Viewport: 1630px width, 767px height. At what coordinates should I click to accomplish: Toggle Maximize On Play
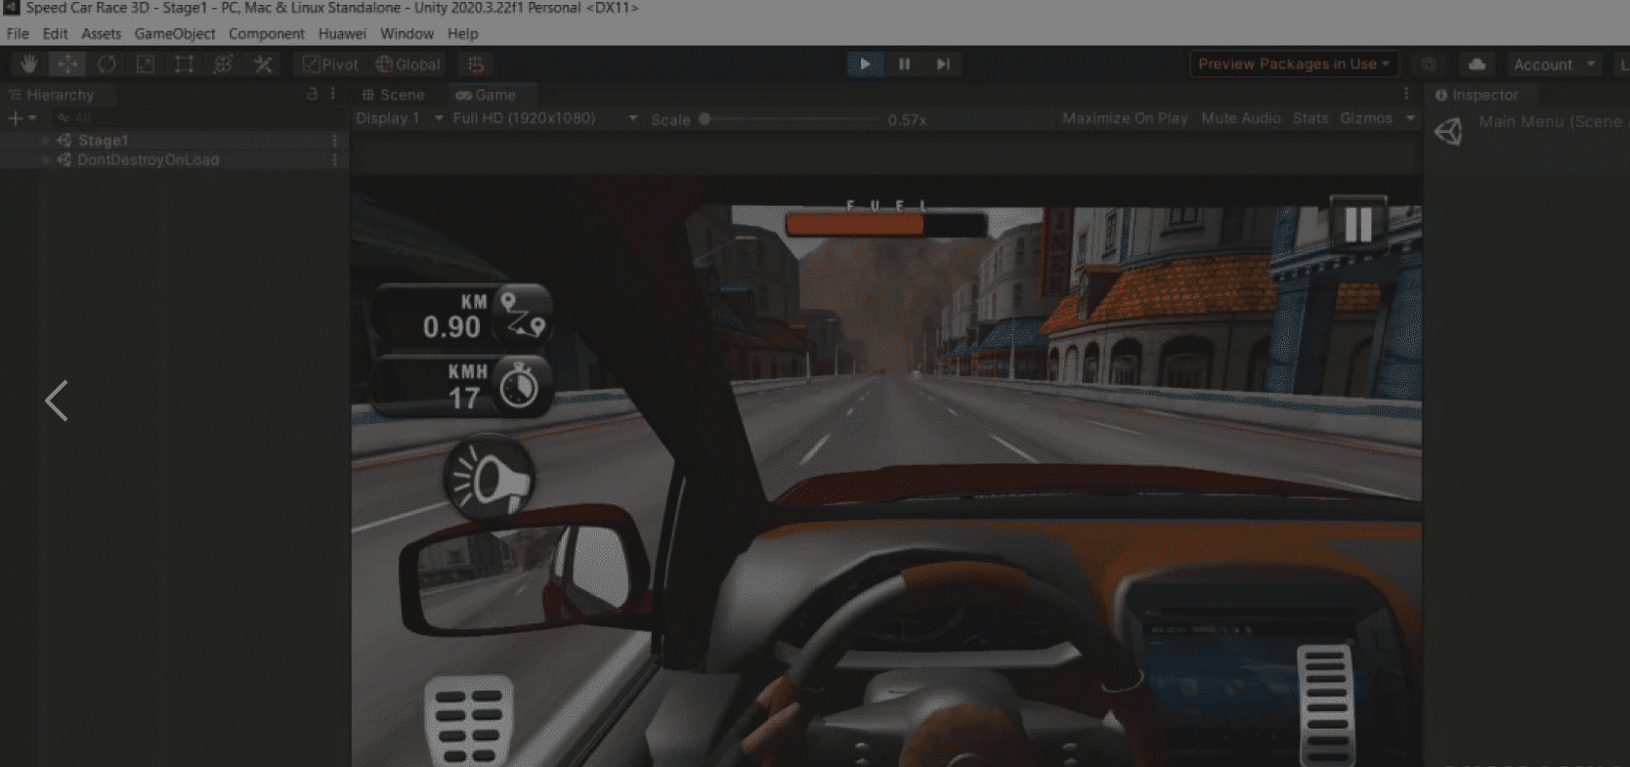coord(1124,118)
